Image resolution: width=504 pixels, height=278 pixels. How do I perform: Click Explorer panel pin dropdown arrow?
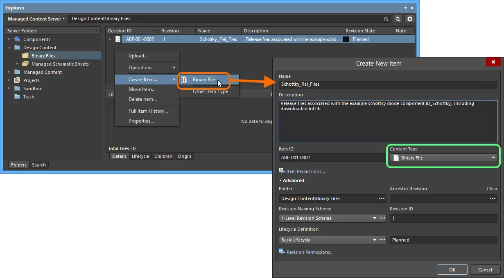[405, 8]
